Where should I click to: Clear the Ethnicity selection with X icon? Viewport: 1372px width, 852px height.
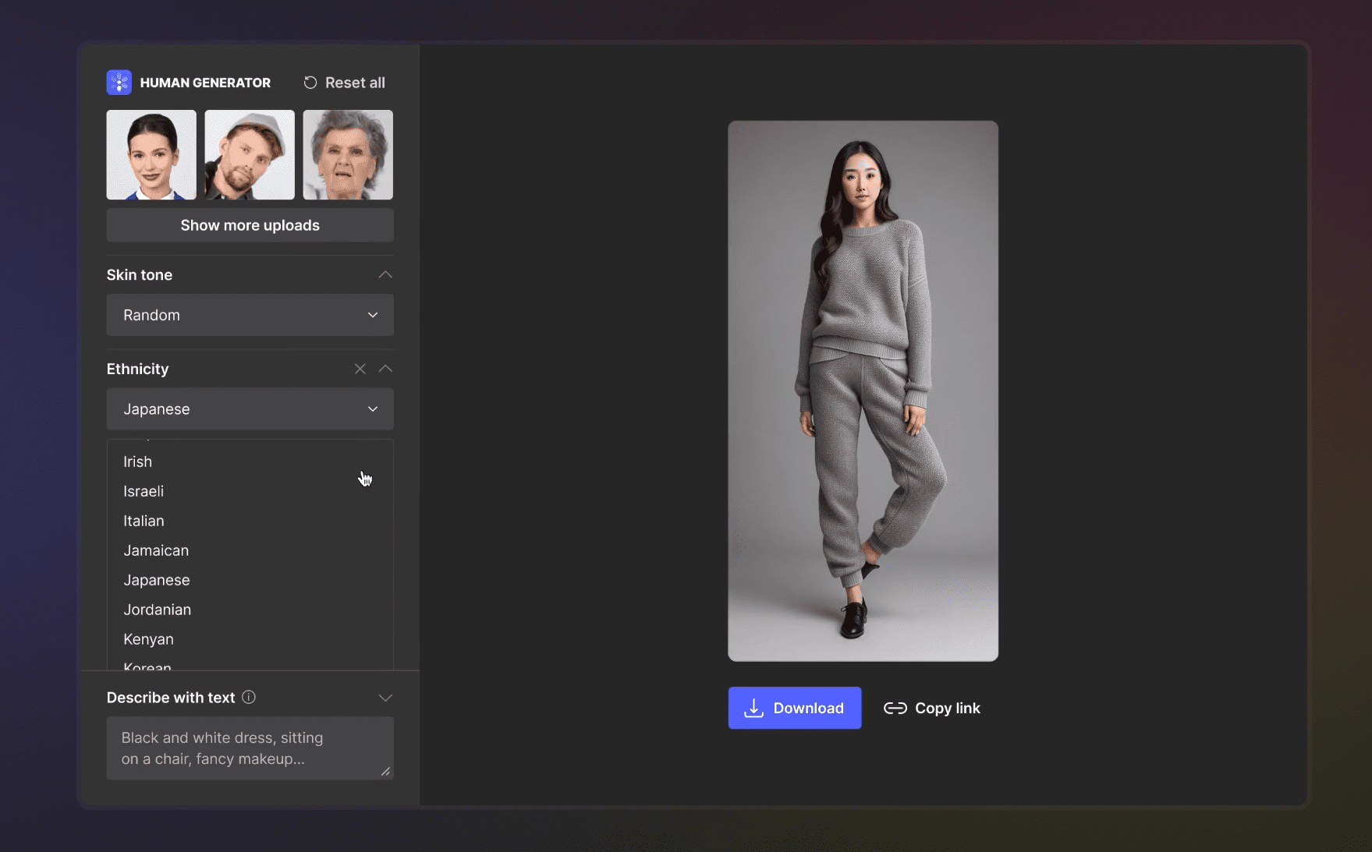[360, 369]
